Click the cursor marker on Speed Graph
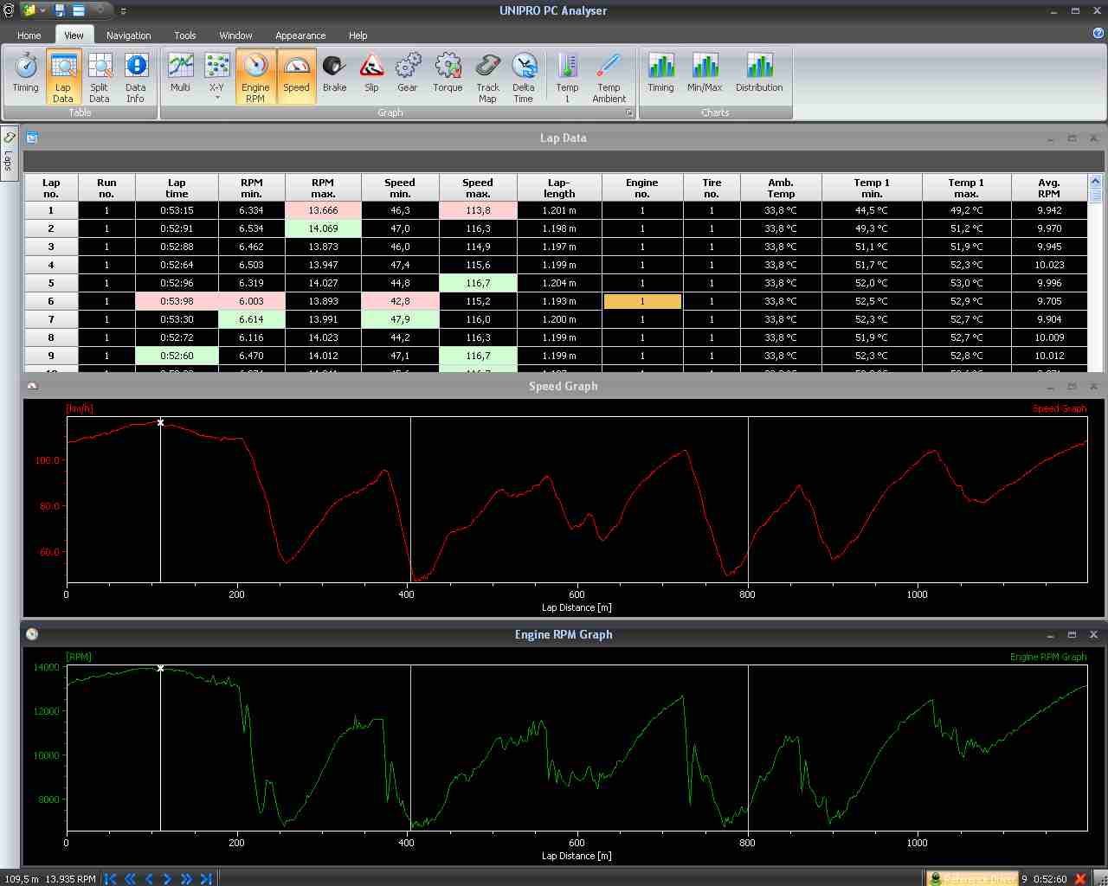The height and width of the screenshot is (886, 1108). [x=160, y=422]
